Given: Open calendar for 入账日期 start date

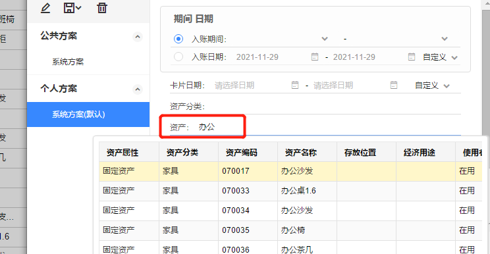Looking at the screenshot, I should [x=315, y=57].
